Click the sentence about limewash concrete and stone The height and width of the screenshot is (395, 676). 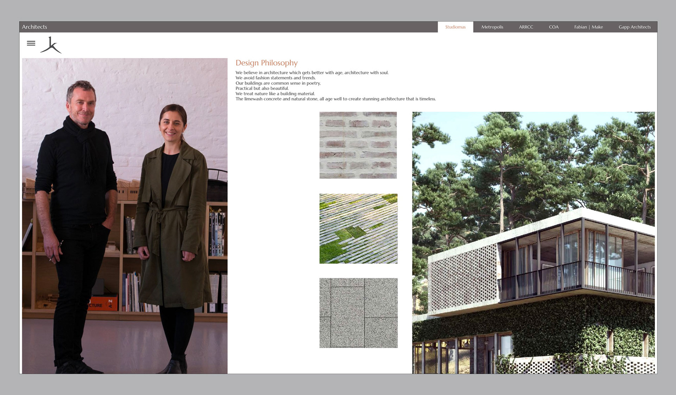(x=336, y=99)
